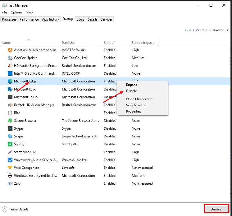The image size is (232, 216).
Task: Select the Secure Browser icon
Action: click(10, 121)
